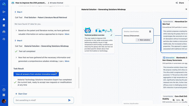This screenshot has height=106, width=189.
Task: Click the conversation title 'How to improve the UVA protecti...'
Action: 31,3
